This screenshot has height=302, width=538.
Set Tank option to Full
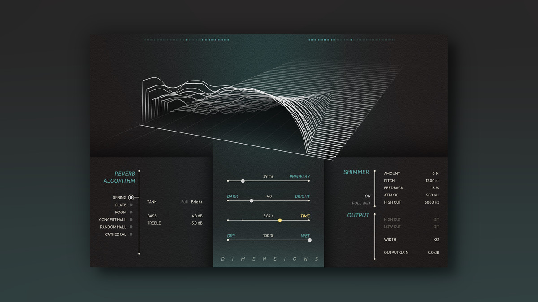pyautogui.click(x=184, y=202)
